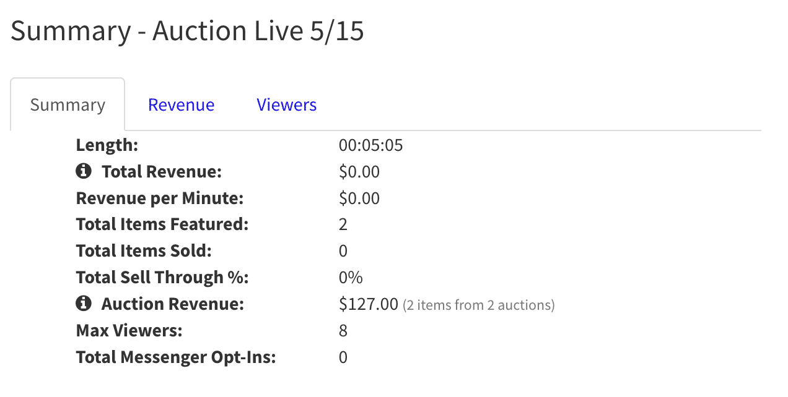Click the $0.00 Total Revenue value

click(x=359, y=171)
